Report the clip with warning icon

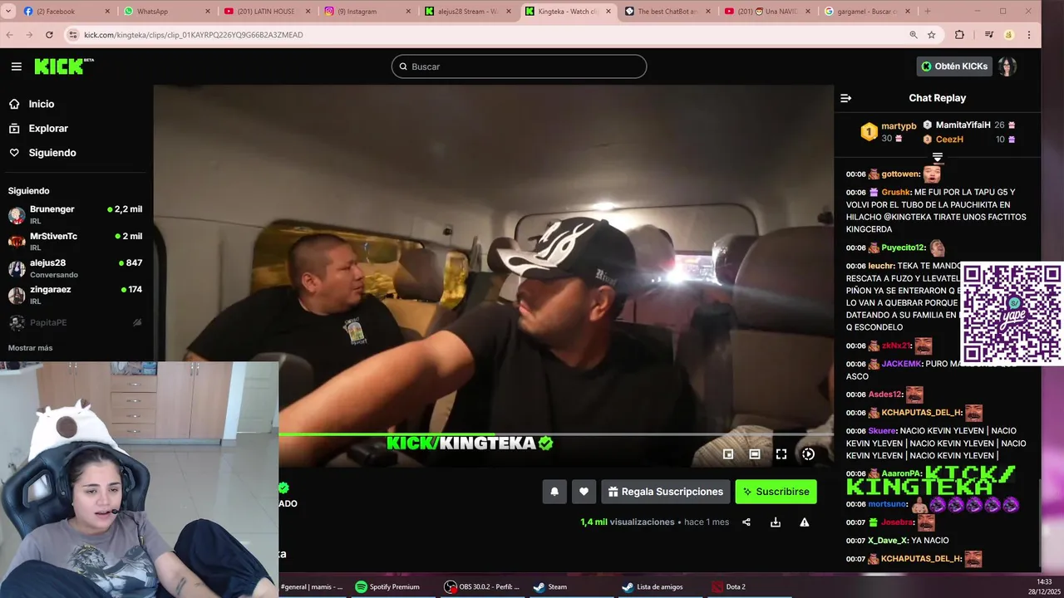(805, 522)
